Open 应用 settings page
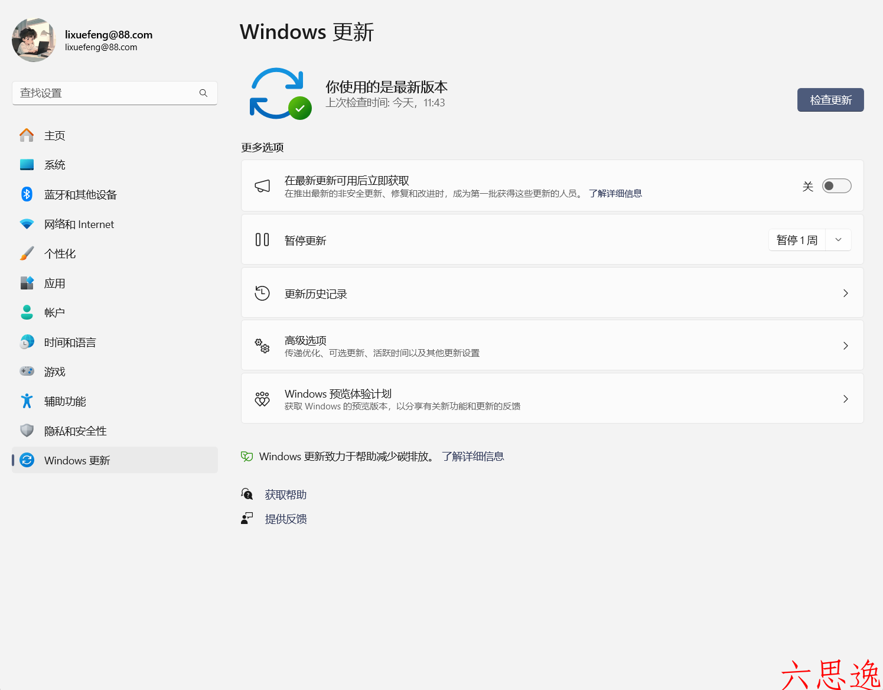The image size is (883, 690). [115, 283]
